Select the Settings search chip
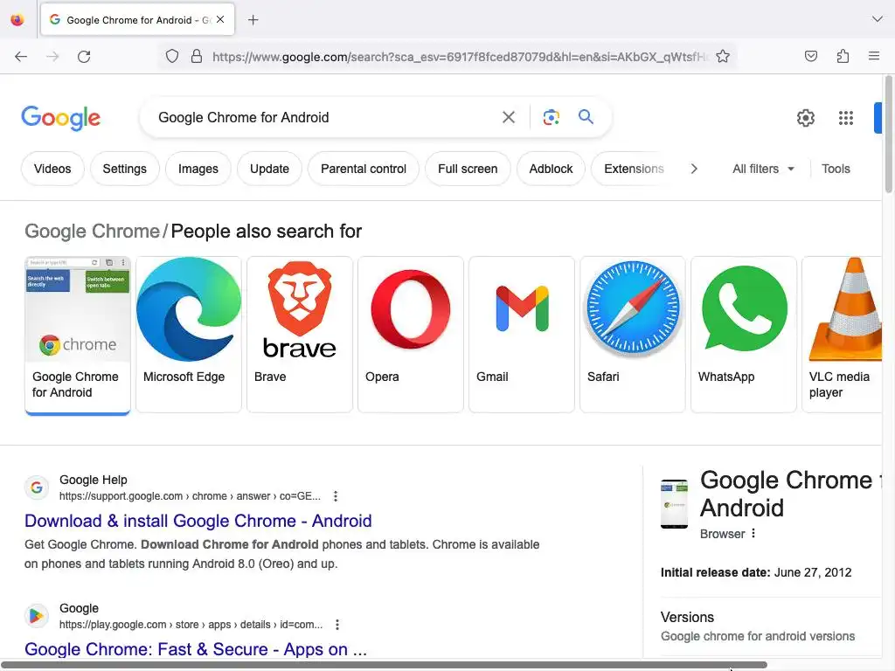Screen dimensions: 895x671 124,169
